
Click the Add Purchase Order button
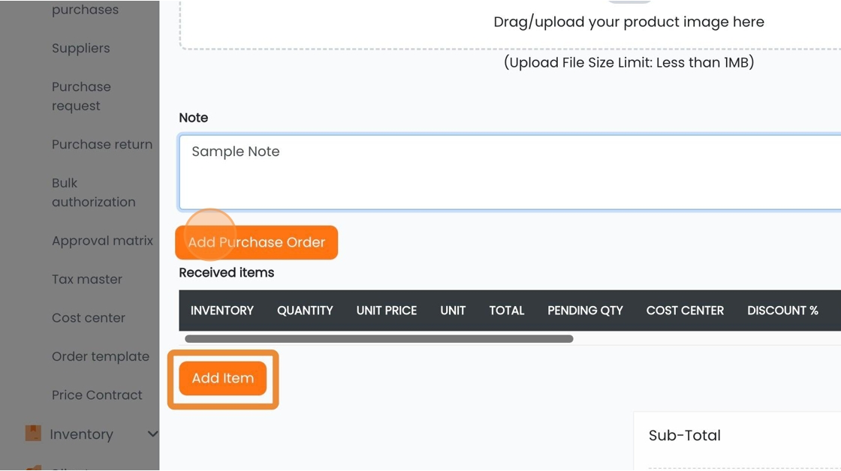(x=256, y=242)
